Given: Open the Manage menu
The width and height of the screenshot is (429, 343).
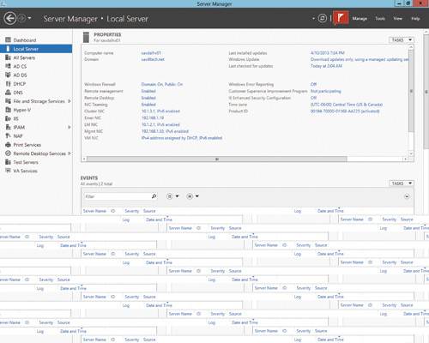Looking at the screenshot, I should tap(360, 19).
